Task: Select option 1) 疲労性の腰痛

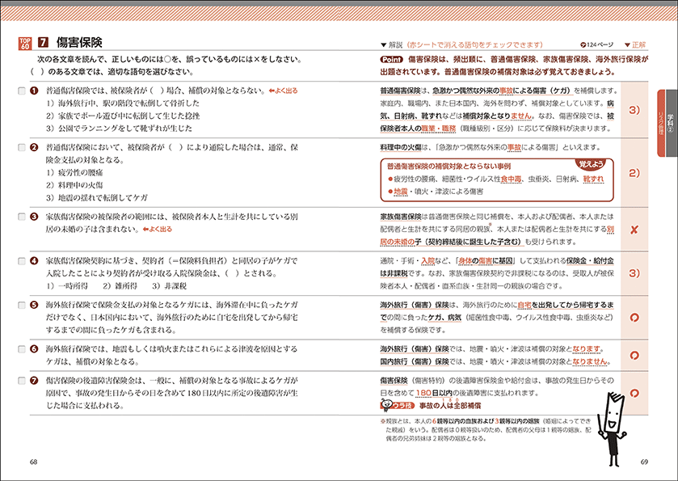Action: coord(74,172)
